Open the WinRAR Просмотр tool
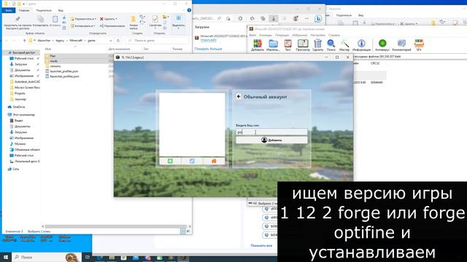This screenshot has height=262, width=467. [303, 45]
